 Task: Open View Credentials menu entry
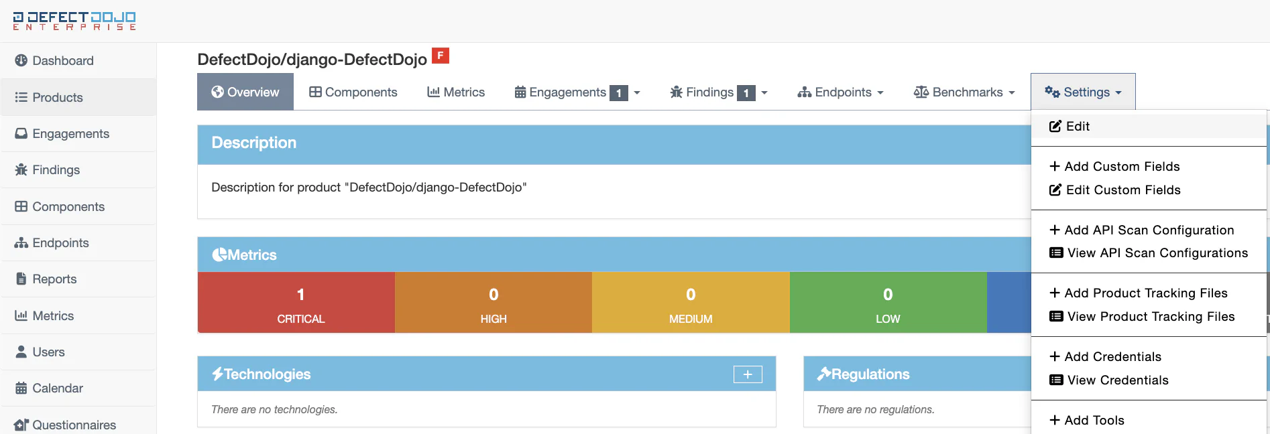(x=1117, y=380)
